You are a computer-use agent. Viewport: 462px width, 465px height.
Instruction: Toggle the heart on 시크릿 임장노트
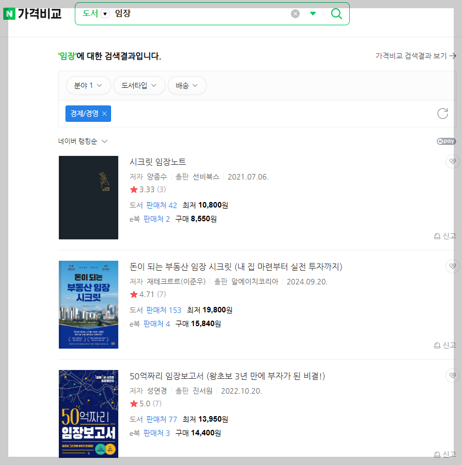(x=452, y=161)
